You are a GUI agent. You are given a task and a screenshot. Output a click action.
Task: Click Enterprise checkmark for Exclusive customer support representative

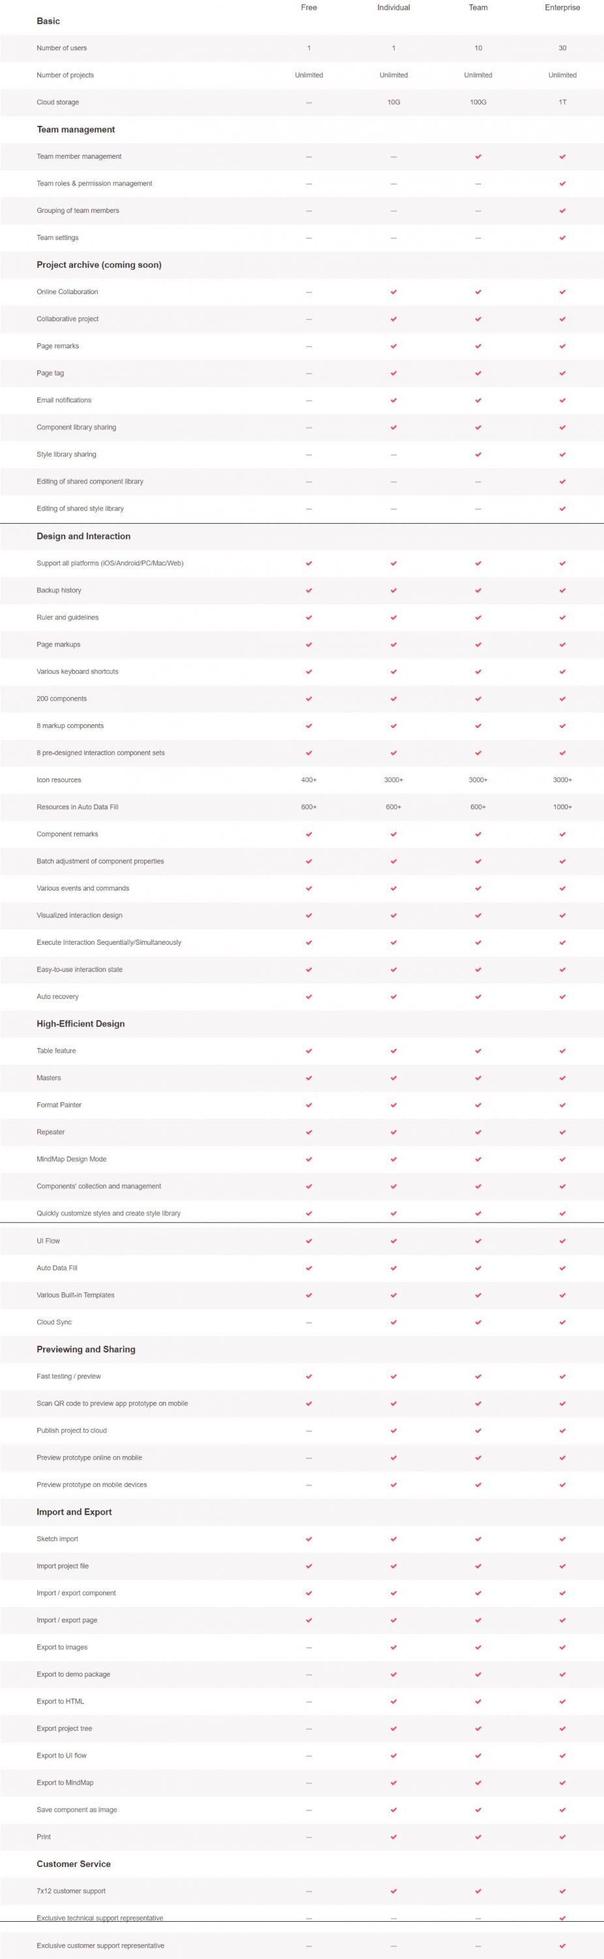tap(562, 1945)
